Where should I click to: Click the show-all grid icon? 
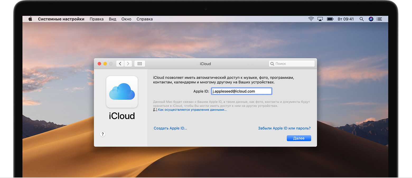140,64
